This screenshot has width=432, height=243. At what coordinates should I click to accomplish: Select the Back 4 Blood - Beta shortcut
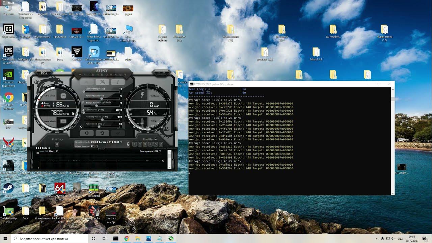tap(60, 215)
